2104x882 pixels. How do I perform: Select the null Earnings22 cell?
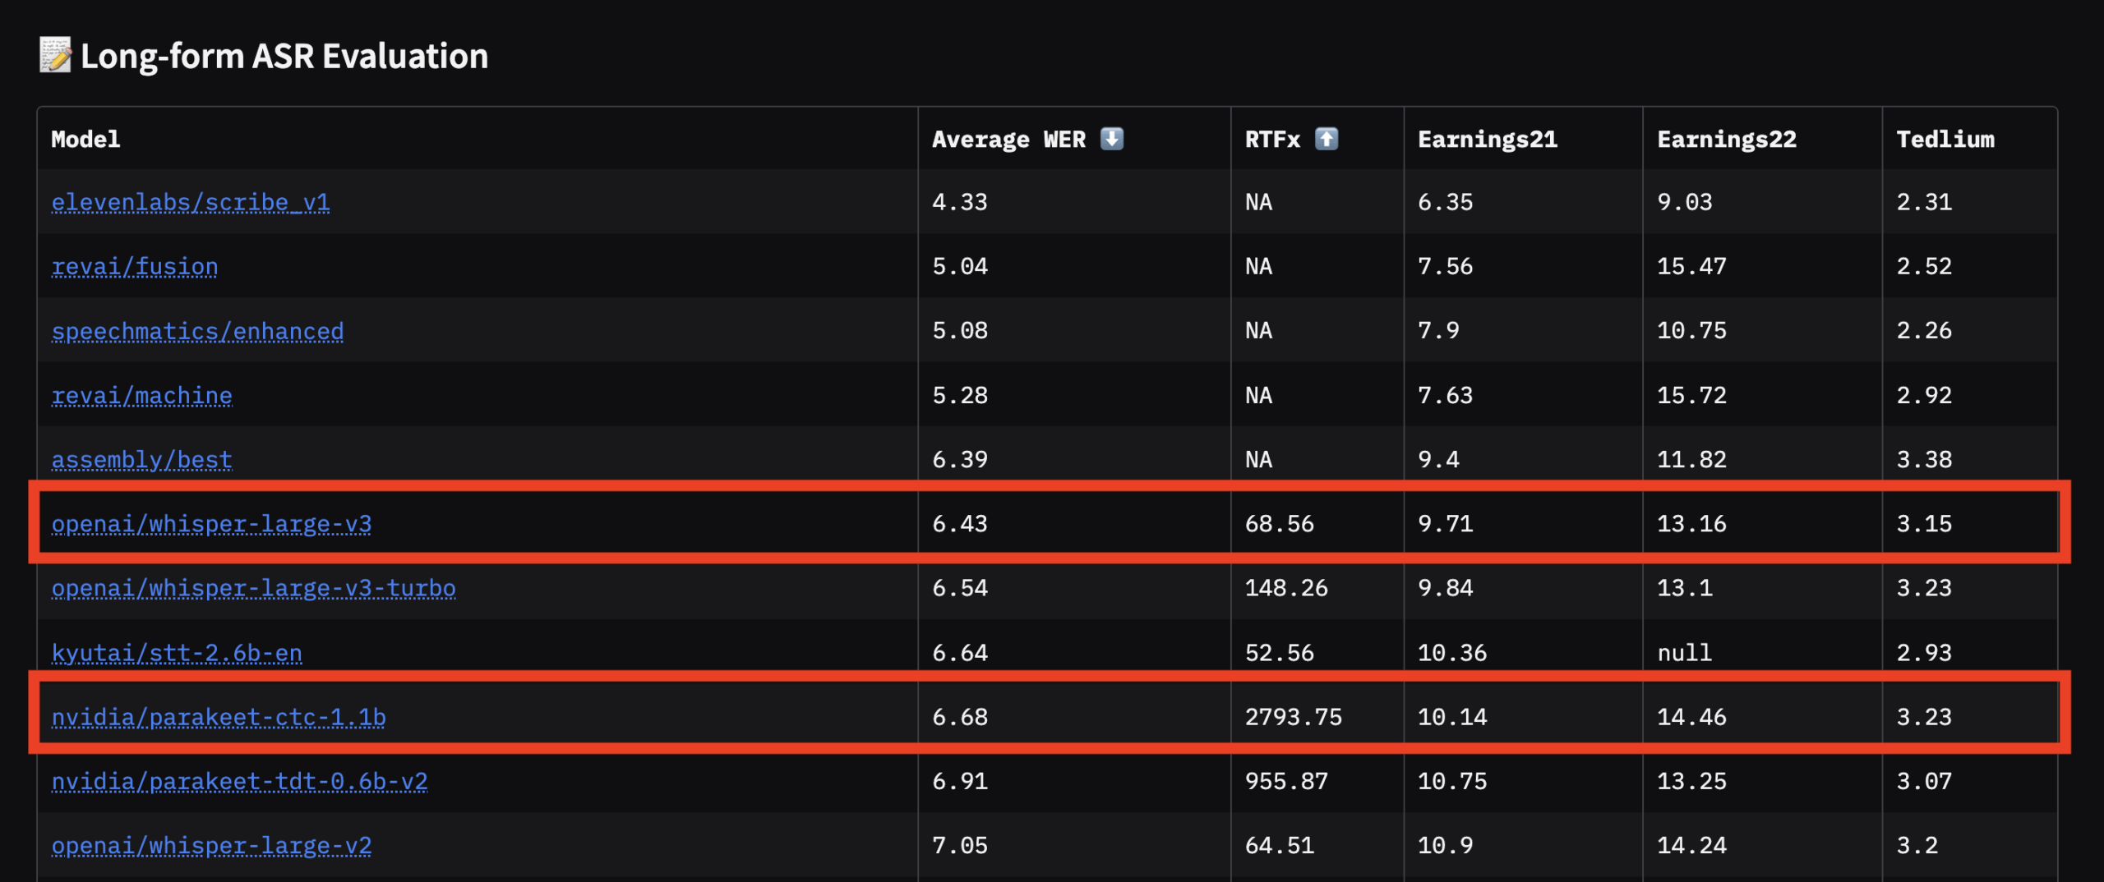(1684, 653)
